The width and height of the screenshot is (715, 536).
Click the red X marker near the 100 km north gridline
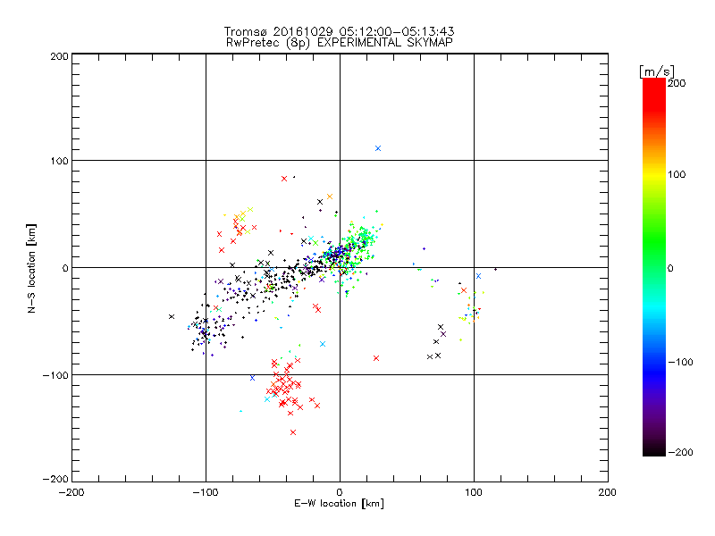(x=284, y=179)
